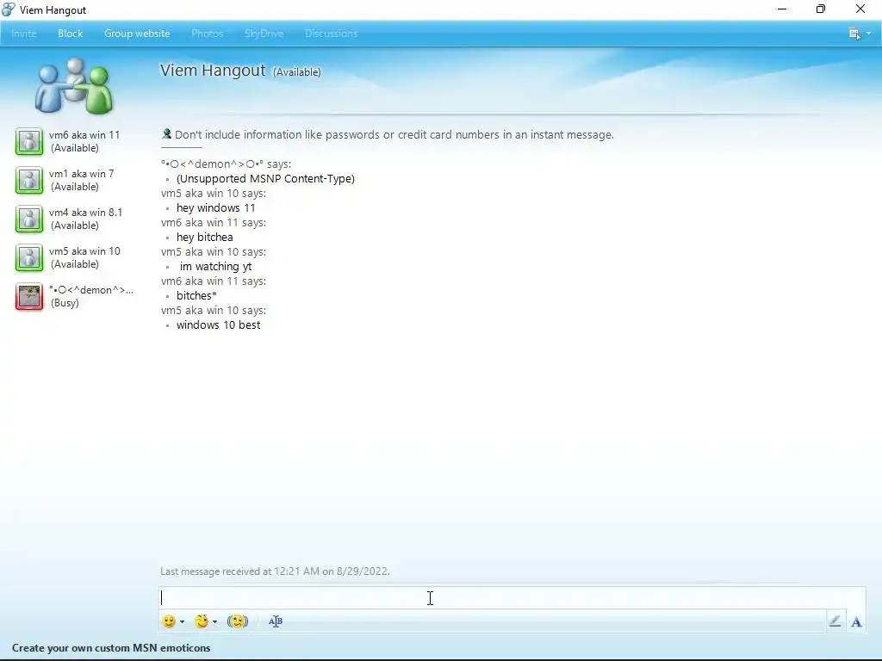The image size is (882, 661).
Task: Click the 'Viem Hangout' conversation title
Action: (213, 71)
